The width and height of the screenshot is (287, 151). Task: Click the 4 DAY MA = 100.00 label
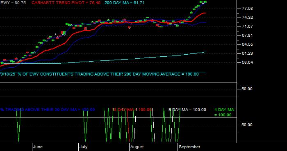click(x=224, y=112)
